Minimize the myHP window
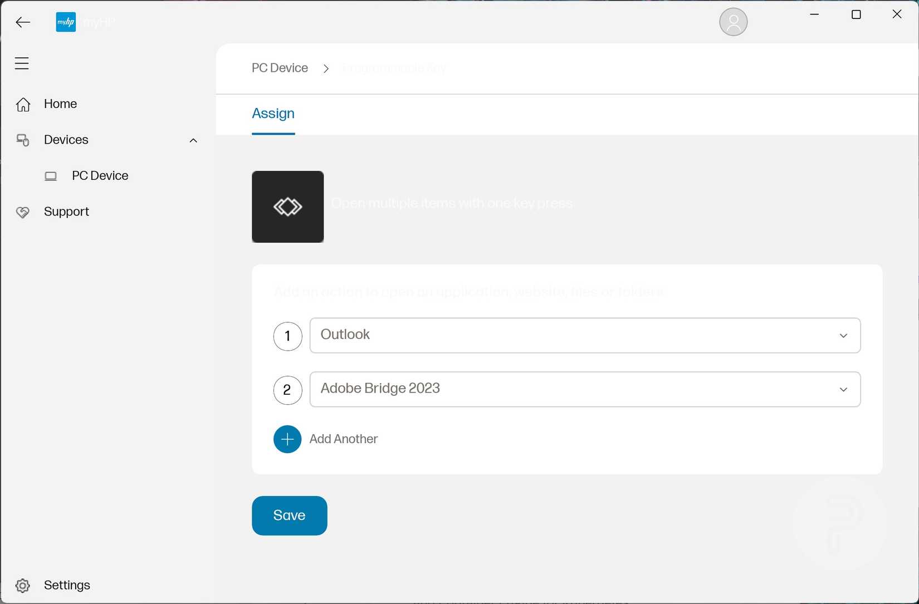 814,14
